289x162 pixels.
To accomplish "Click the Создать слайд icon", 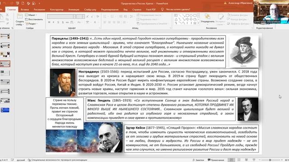I will [19, 17].
